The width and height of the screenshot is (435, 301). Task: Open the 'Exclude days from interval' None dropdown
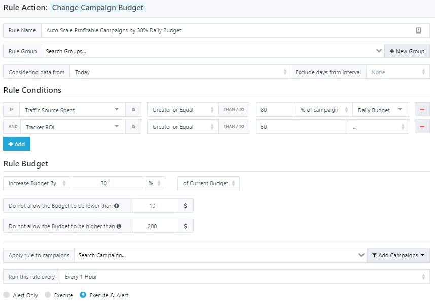coord(398,72)
